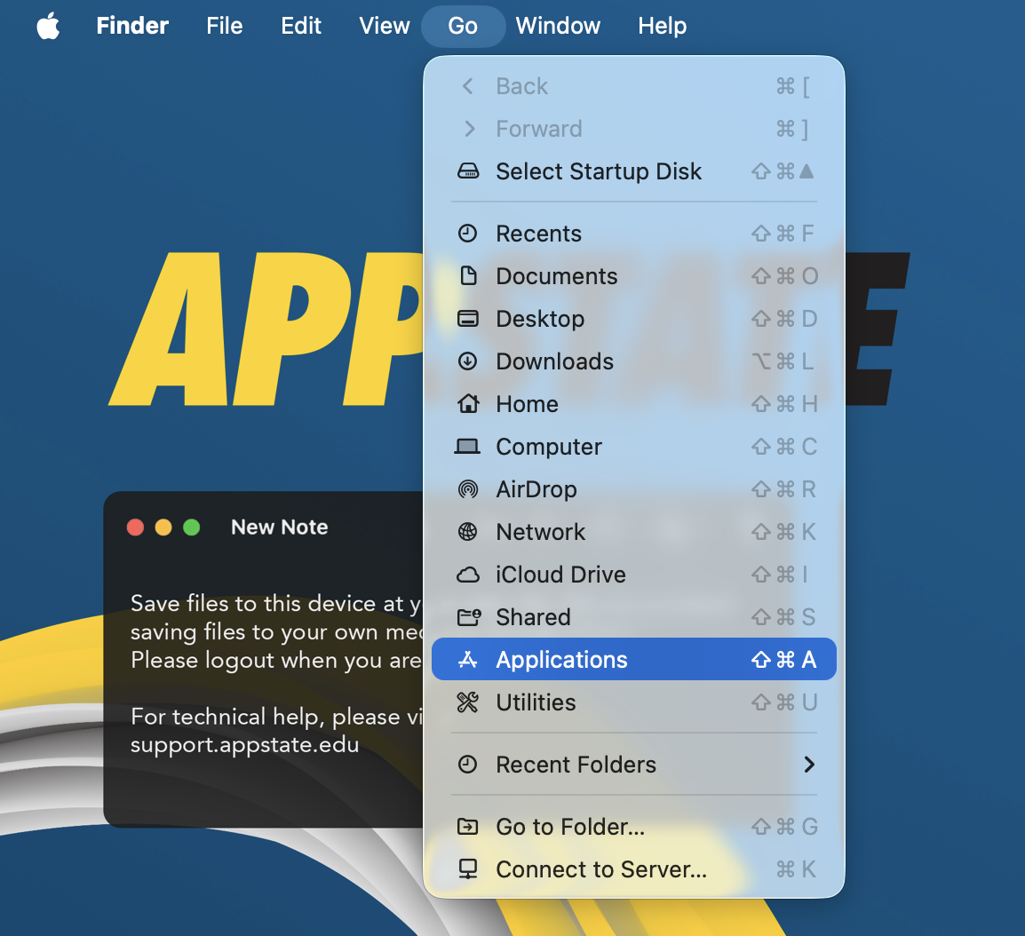Choose Select Startup Disk label
The image size is (1025, 936).
tap(598, 171)
